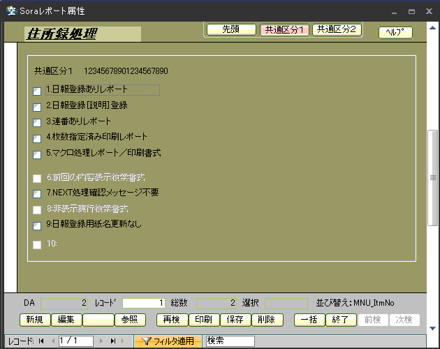Uncheck 3.連番ありレポート checkbox

[x=37, y=123]
